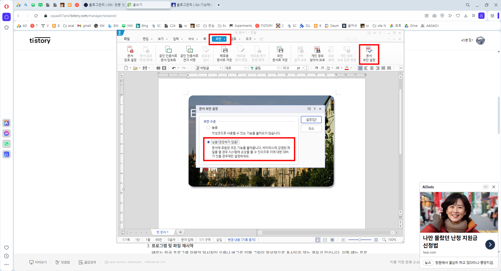
Task: Click the Hangul vertical scrollbar thumb
Action: tap(400, 121)
